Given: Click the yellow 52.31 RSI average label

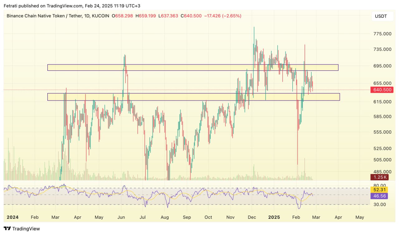Looking at the screenshot, I should coord(379,189).
